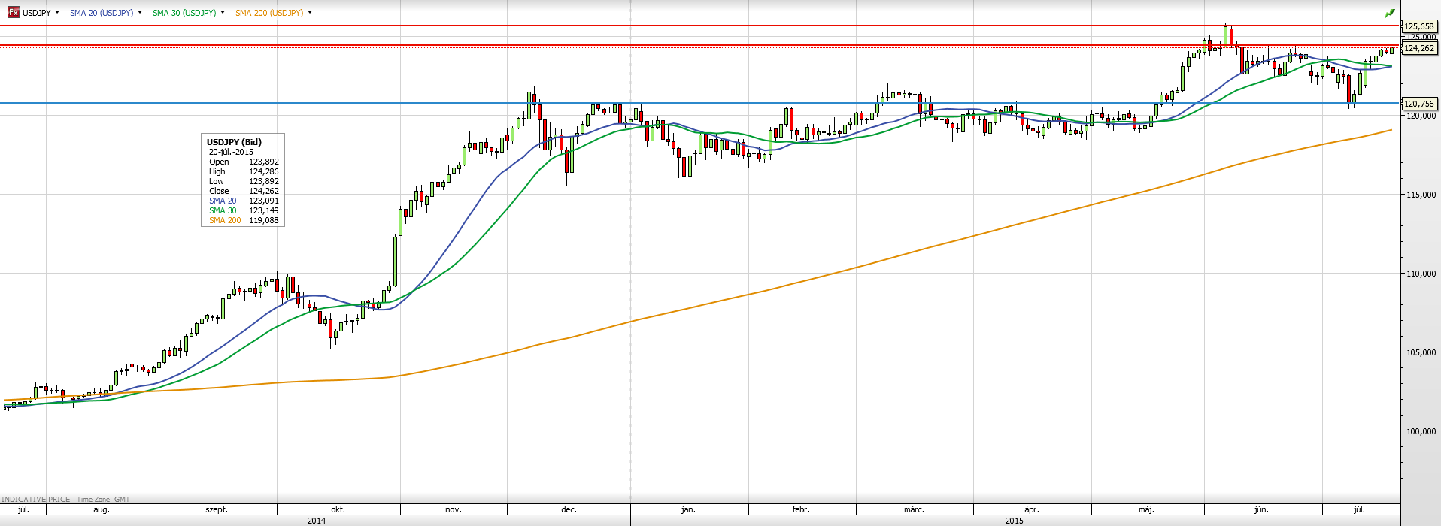This screenshot has width=1441, height=526.
Task: Click the INDICATIVE PRICE label
Action: point(35,500)
